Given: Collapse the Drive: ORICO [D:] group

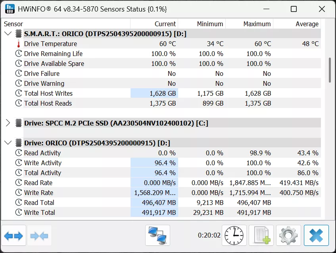Looking at the screenshot, I should point(8,143).
